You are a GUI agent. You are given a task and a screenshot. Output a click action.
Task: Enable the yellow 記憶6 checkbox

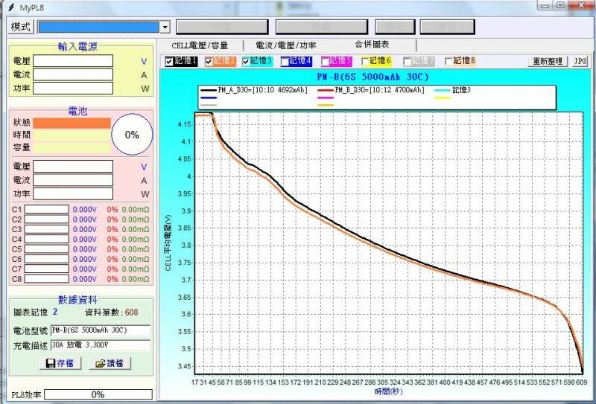click(x=365, y=61)
